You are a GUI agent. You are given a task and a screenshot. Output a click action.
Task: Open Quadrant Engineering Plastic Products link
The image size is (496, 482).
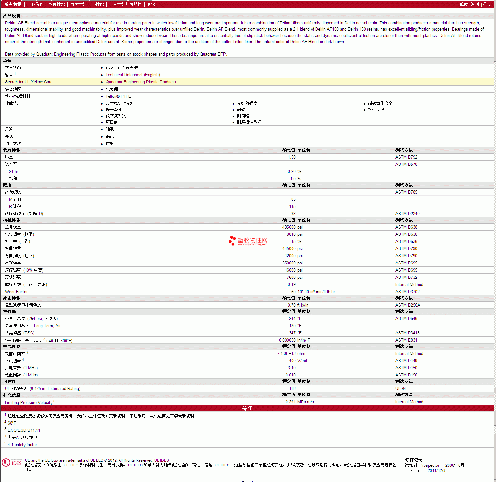tap(141, 82)
